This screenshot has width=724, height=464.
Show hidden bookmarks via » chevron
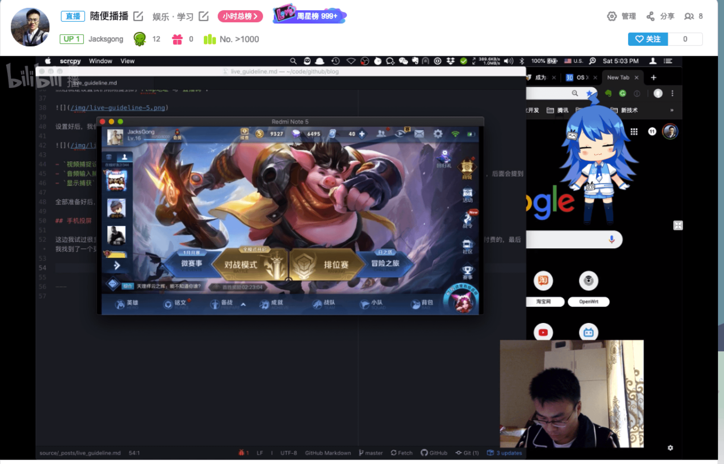pyautogui.click(x=672, y=110)
